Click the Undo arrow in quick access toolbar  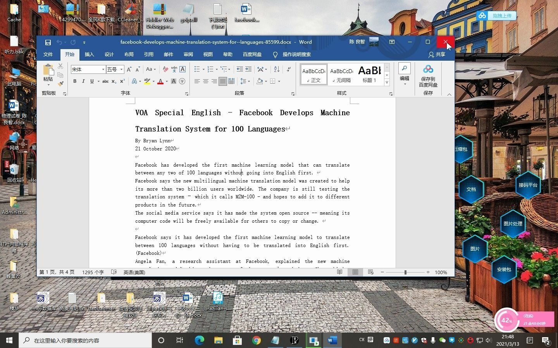59,42
